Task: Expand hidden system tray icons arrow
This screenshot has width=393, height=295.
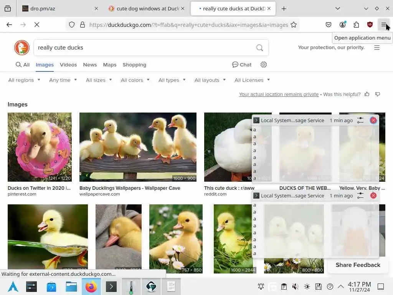Action: click(x=341, y=287)
